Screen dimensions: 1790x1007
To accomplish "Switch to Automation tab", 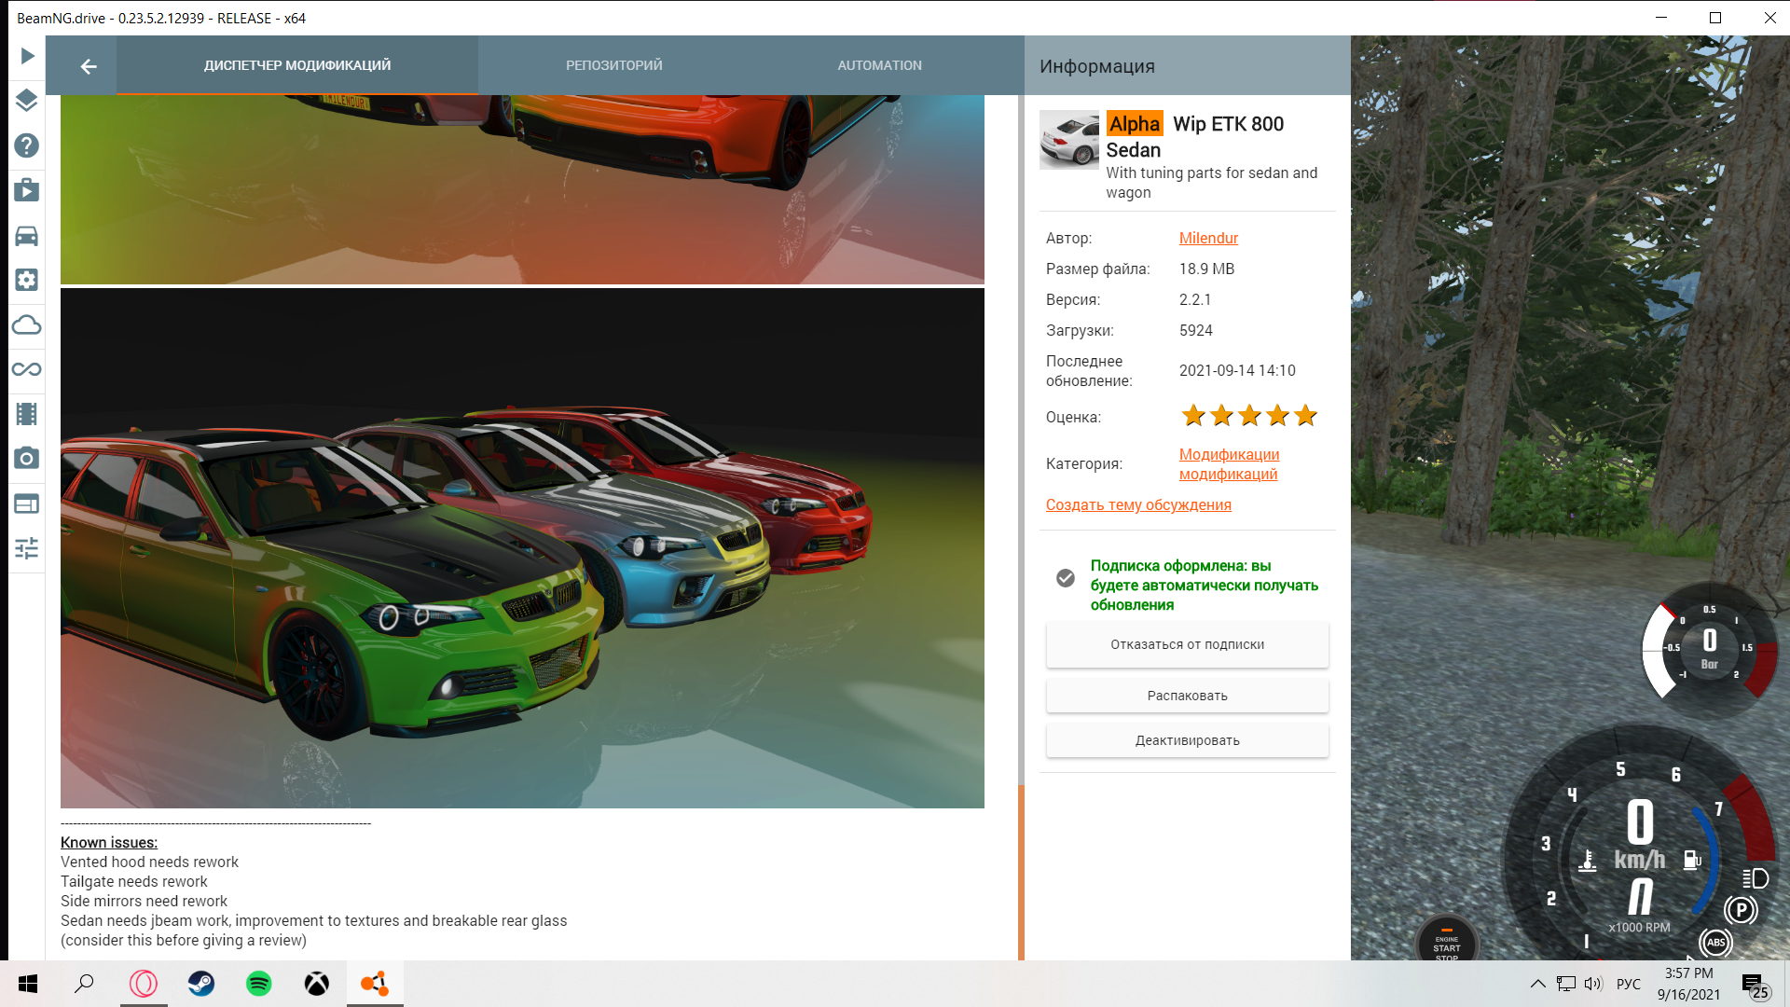I will pyautogui.click(x=880, y=65).
